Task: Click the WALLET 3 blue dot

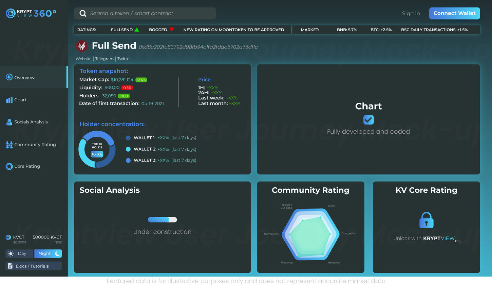Action: point(128,160)
